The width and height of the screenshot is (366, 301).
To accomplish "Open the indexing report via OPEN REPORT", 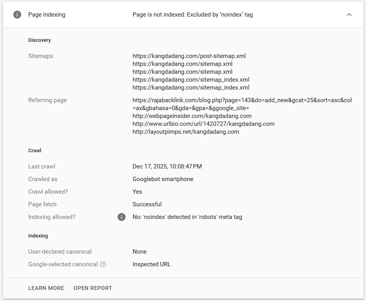I will (x=92, y=288).
